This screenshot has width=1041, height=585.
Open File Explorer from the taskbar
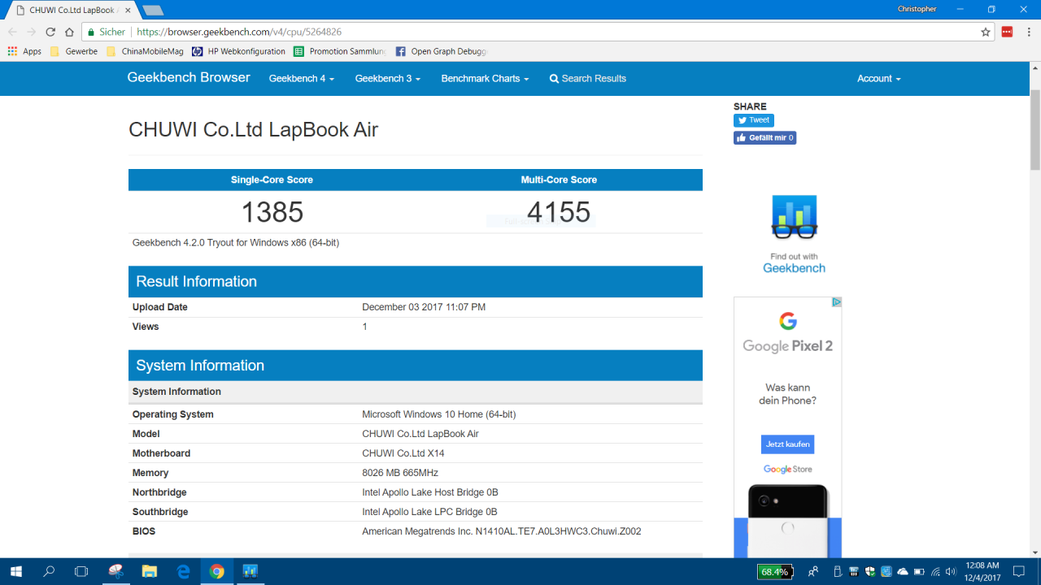tap(150, 571)
